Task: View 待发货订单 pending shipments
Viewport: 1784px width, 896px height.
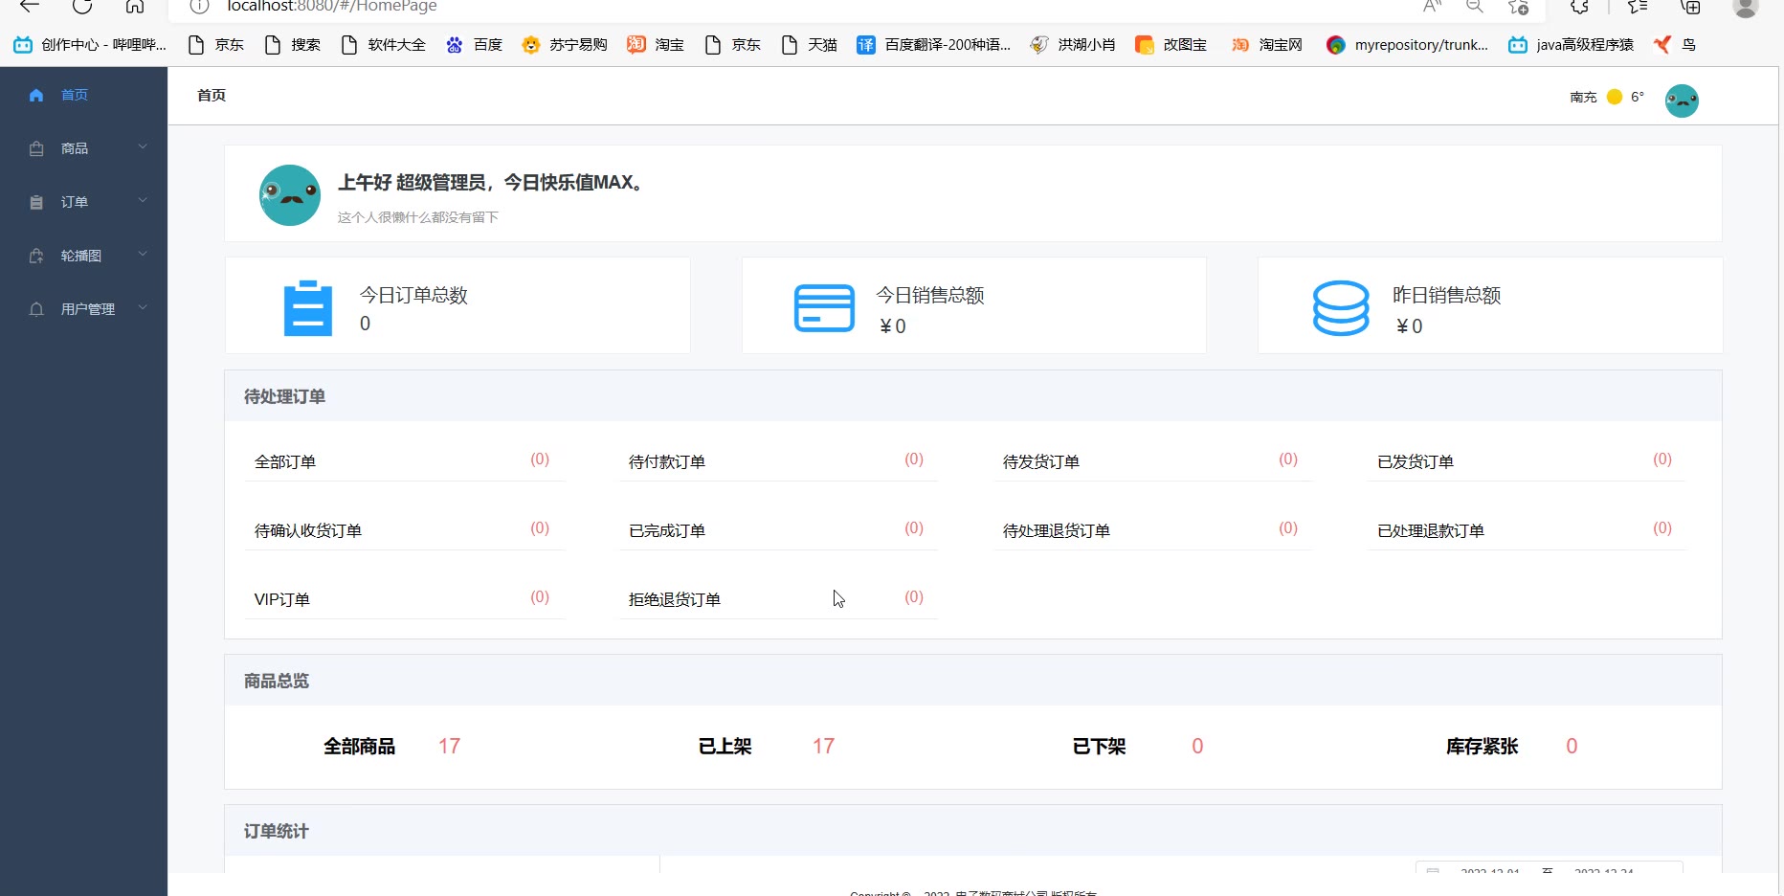Action: click(x=1041, y=462)
